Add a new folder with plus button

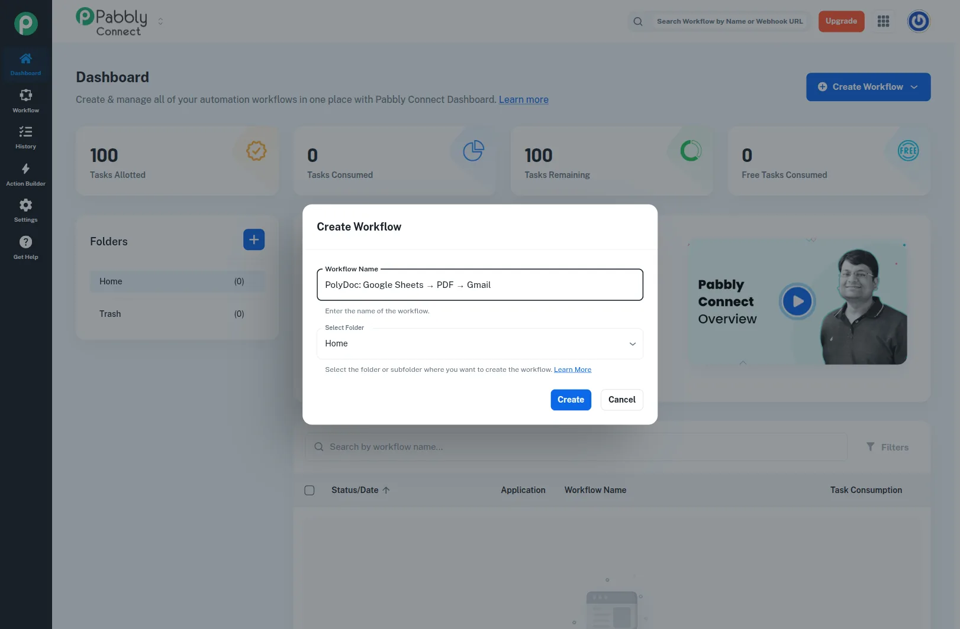[x=254, y=239]
